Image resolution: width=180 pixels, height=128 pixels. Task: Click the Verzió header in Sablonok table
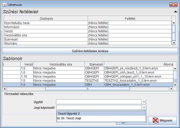click(x=27, y=64)
